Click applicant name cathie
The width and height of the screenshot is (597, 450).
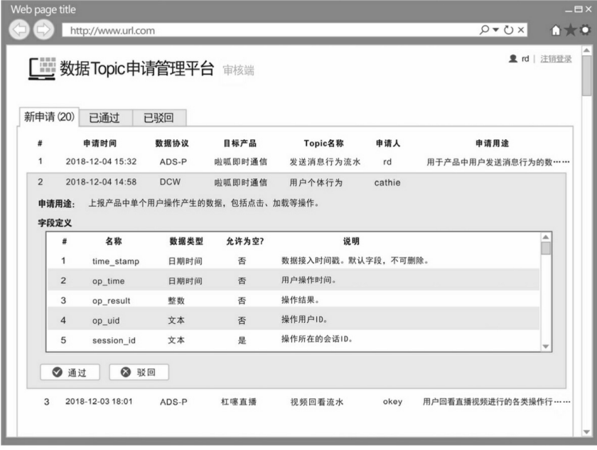tap(387, 182)
